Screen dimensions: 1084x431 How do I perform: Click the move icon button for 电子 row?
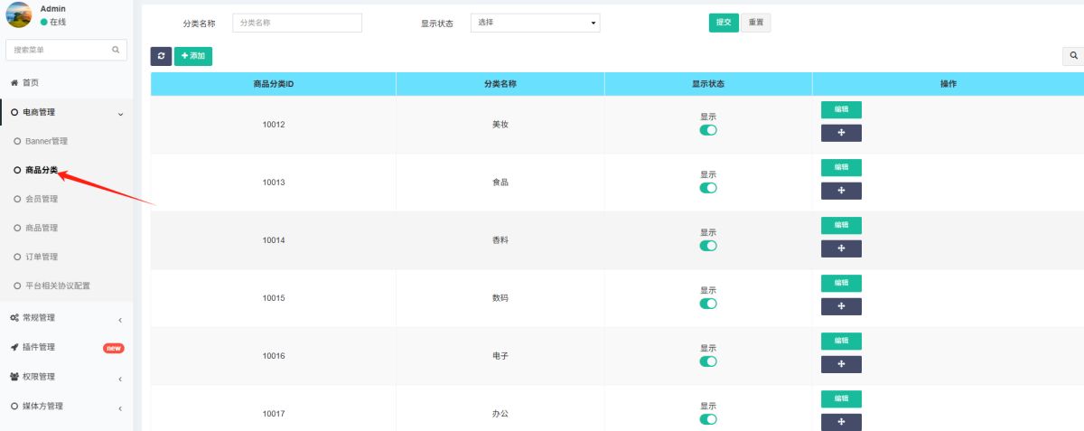tap(841, 364)
